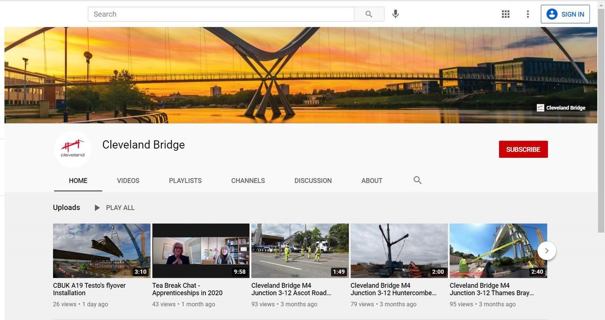Switch to the Videos tab
Image resolution: width=605 pixels, height=320 pixels.
128,180
